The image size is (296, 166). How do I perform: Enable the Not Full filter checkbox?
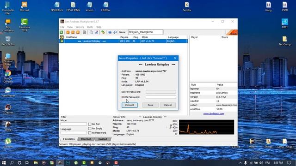pos(90,124)
